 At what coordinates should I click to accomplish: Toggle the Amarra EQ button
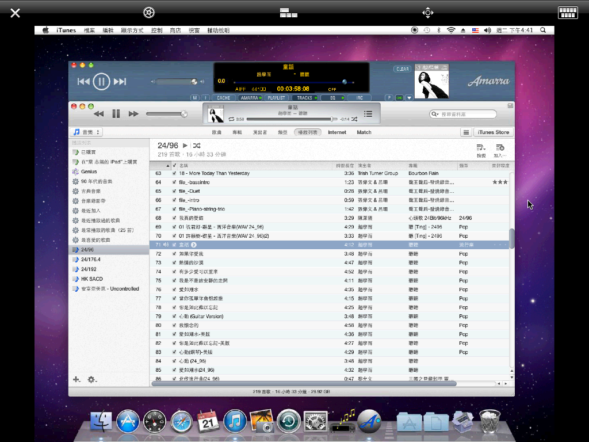333,98
